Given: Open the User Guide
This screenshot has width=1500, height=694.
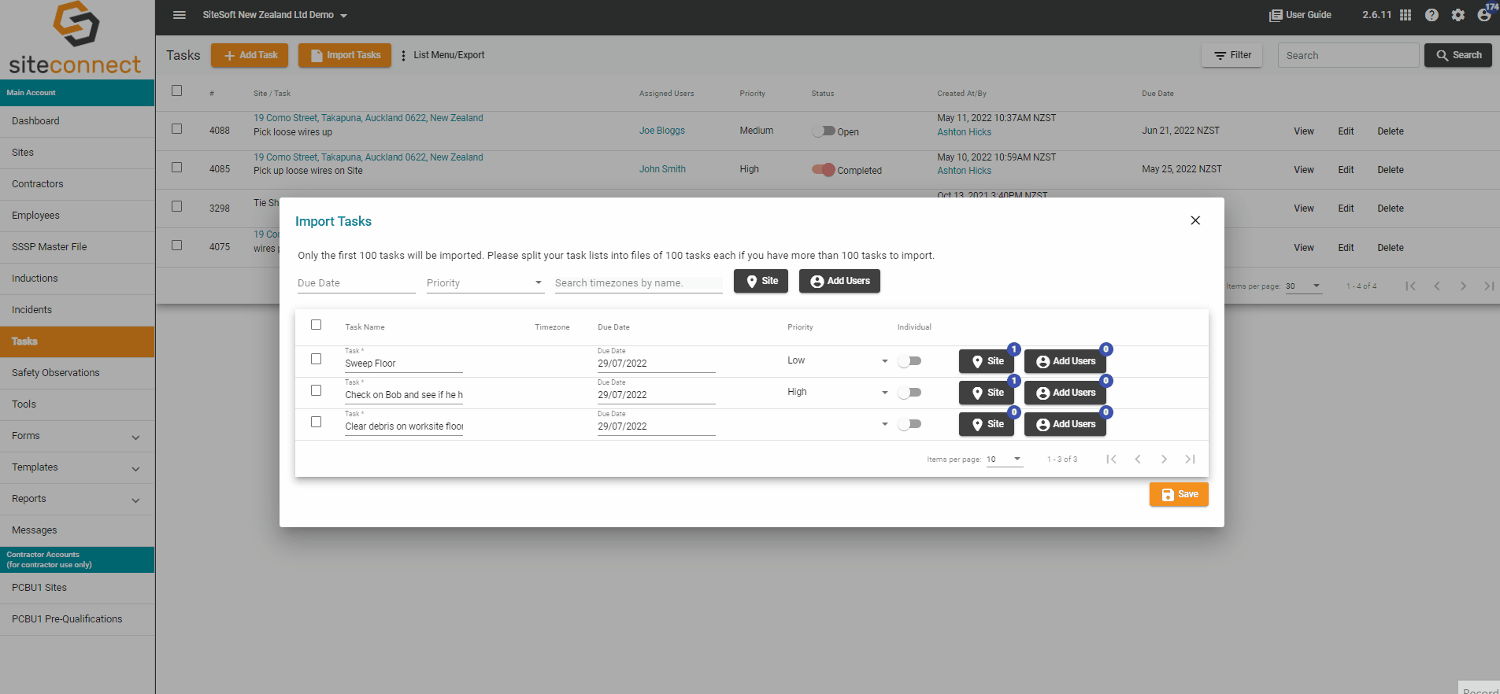Looking at the screenshot, I should (1300, 15).
